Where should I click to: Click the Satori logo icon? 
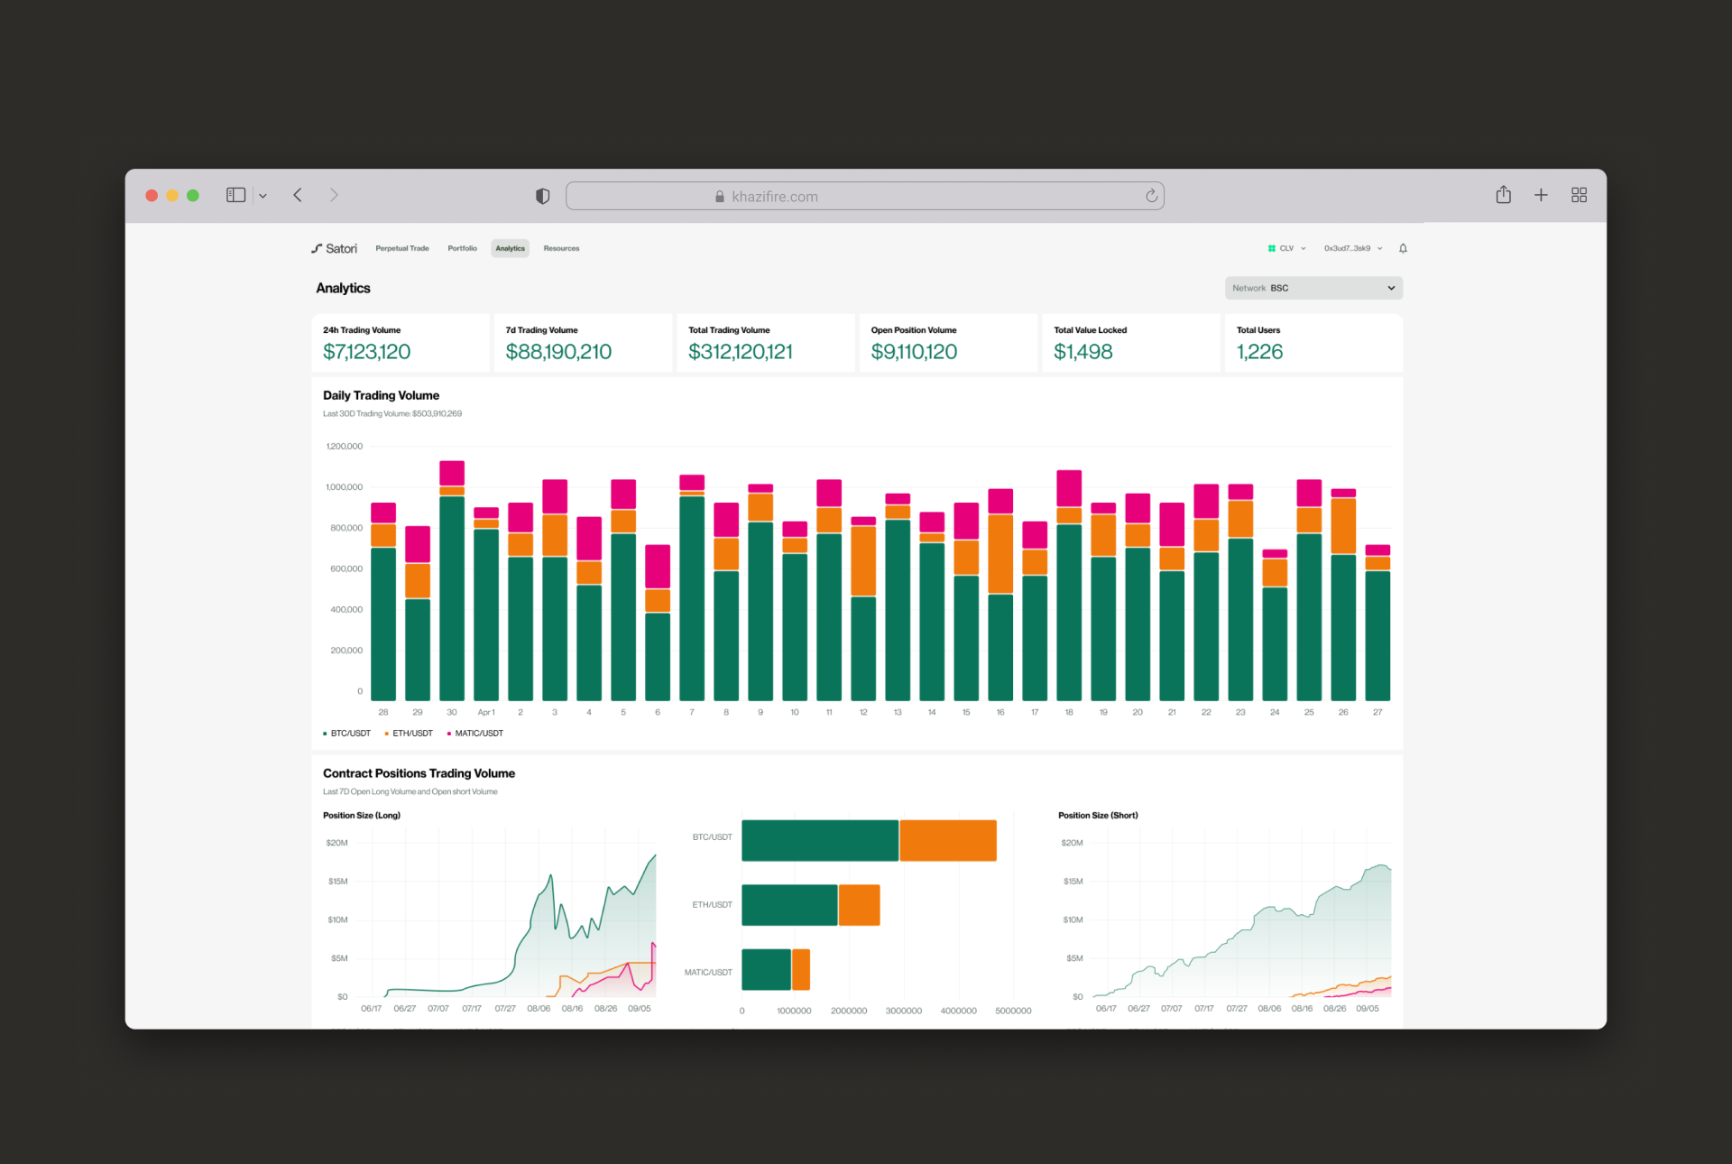click(x=318, y=248)
